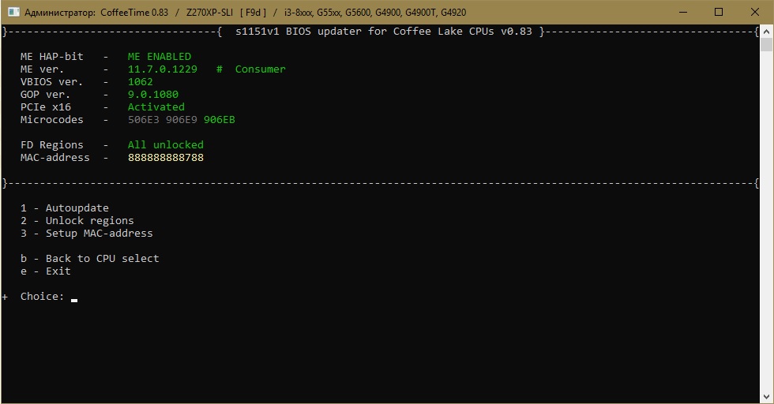
Task: Click the 'b - Back to CPU select' line
Action: pos(90,259)
